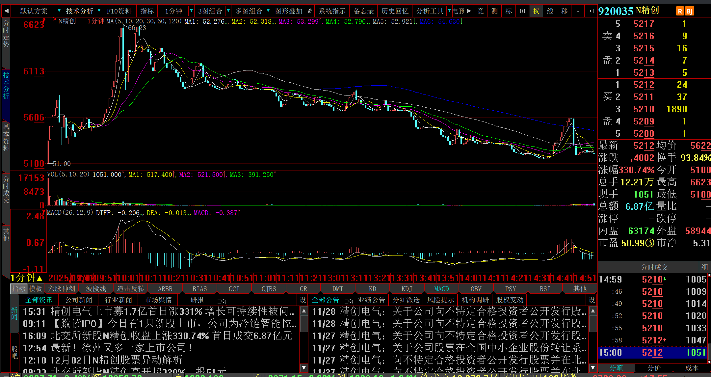
Task: Open the 分析工具 dropdown arrow
Action: click(449, 11)
